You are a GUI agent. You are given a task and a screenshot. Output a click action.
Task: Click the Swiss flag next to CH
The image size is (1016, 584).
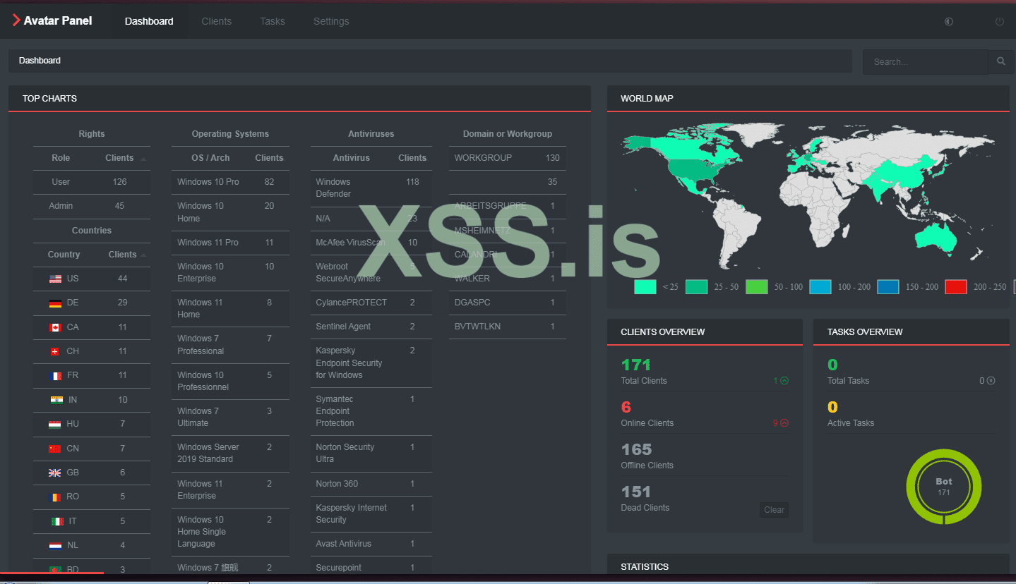pyautogui.click(x=55, y=351)
